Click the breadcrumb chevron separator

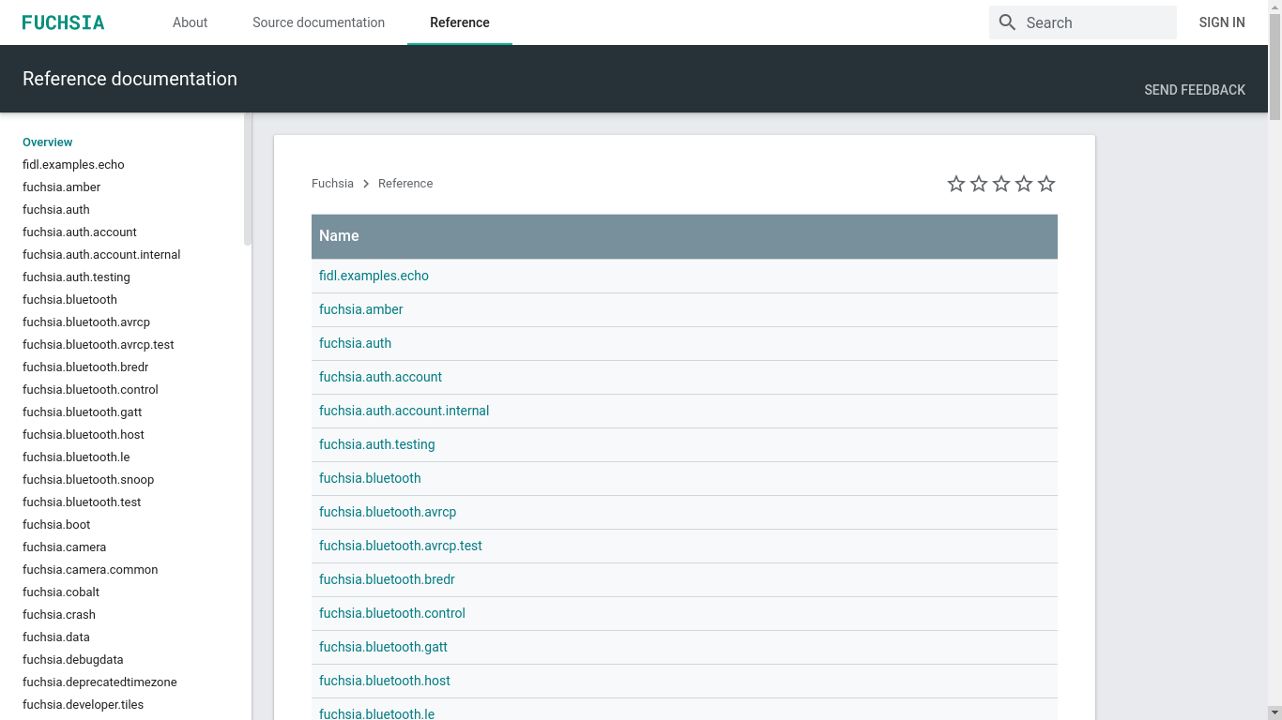click(366, 184)
